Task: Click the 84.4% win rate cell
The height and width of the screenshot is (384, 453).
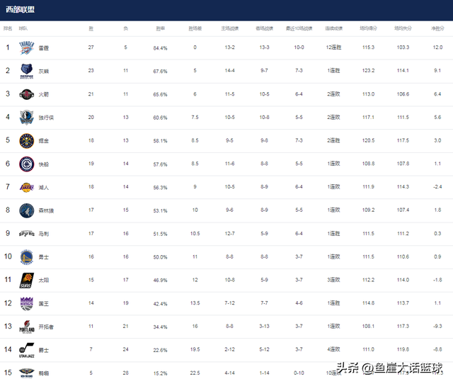Action: [161, 48]
